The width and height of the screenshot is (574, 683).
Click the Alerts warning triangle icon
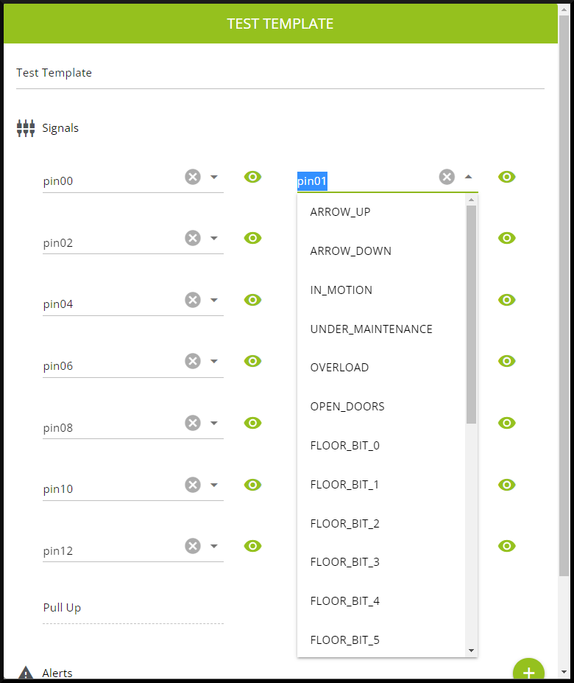pos(26,673)
